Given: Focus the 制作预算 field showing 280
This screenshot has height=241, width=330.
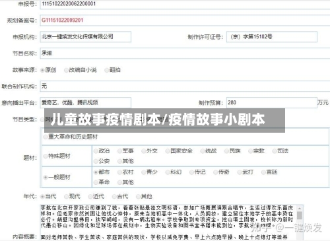Looking at the screenshot, I should click(272, 102).
